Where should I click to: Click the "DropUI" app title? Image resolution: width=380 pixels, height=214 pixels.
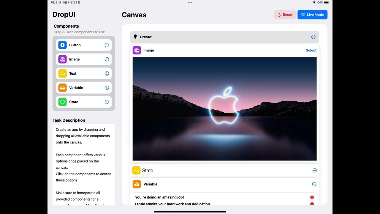[64, 15]
